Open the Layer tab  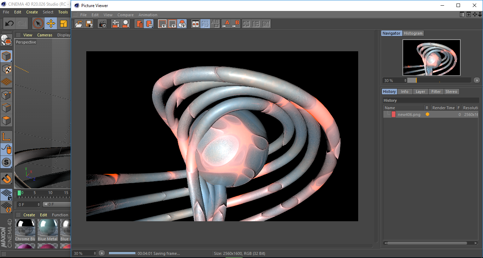(x=420, y=92)
